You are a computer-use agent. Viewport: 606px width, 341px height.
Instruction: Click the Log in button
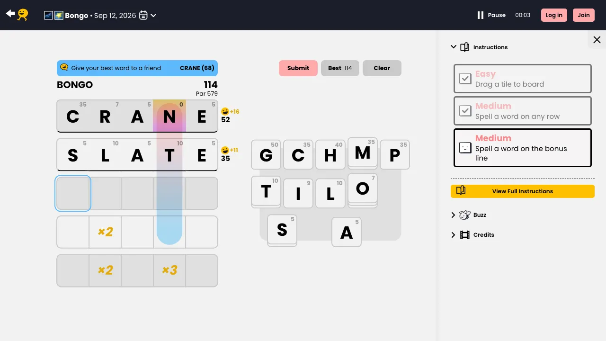(554, 15)
